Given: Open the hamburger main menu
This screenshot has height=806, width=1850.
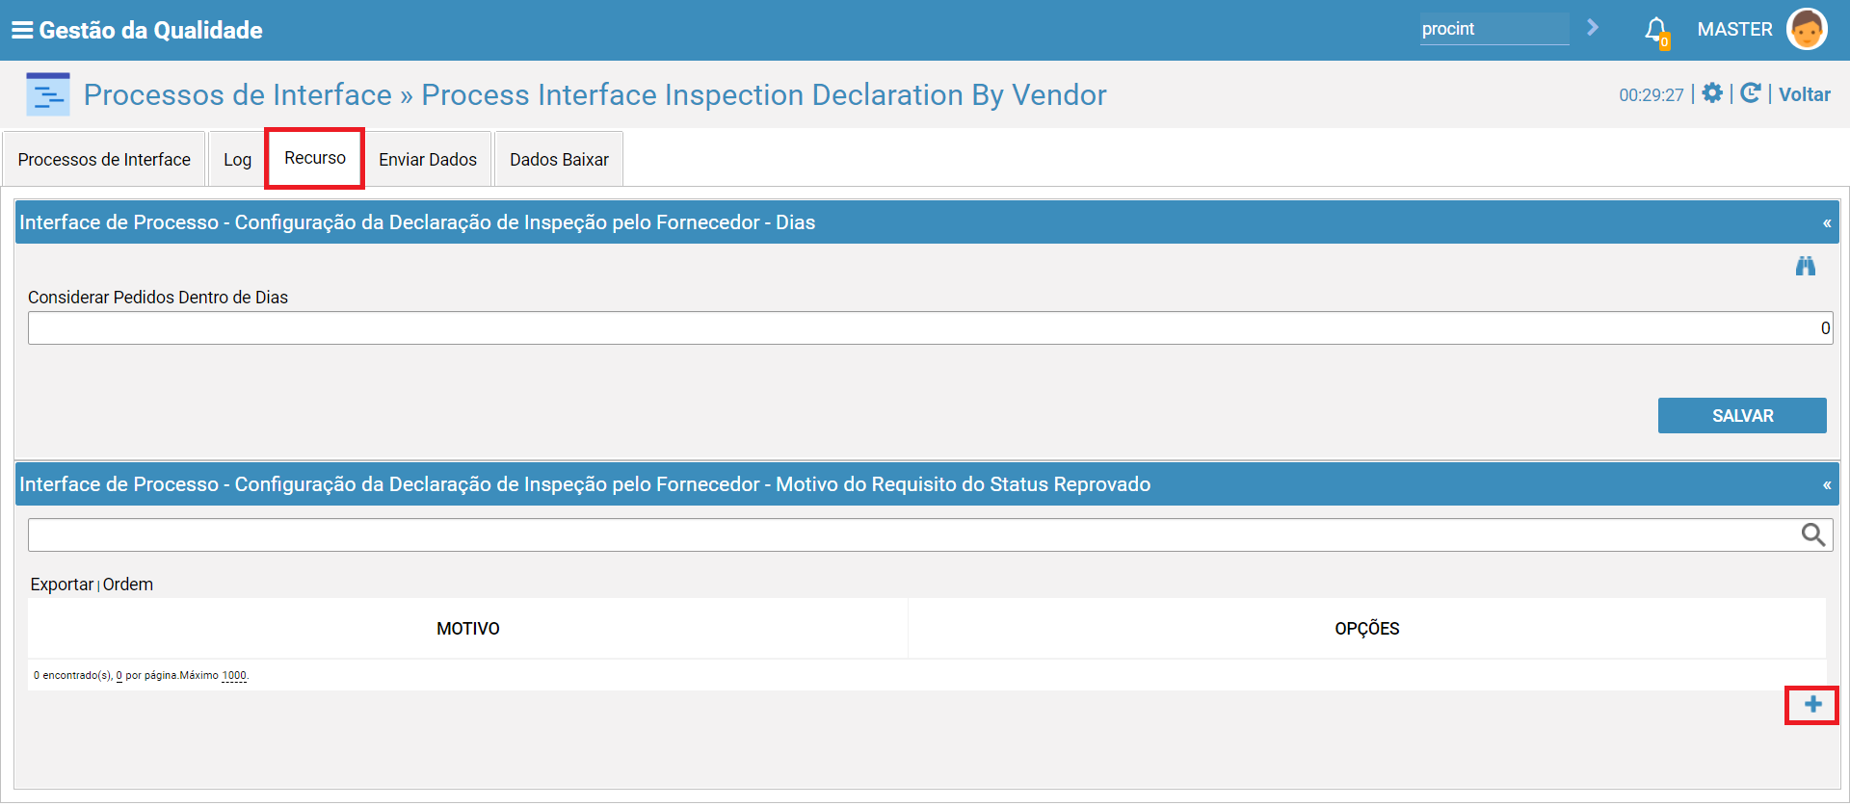Looking at the screenshot, I should pos(22,30).
